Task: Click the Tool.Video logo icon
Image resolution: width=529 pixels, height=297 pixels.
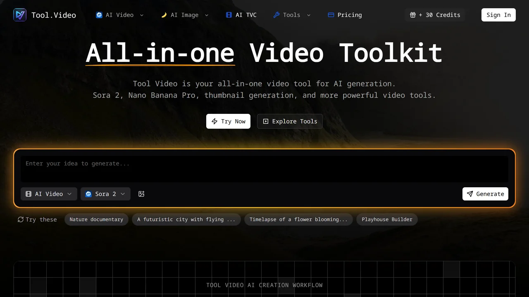Action: pyautogui.click(x=20, y=15)
